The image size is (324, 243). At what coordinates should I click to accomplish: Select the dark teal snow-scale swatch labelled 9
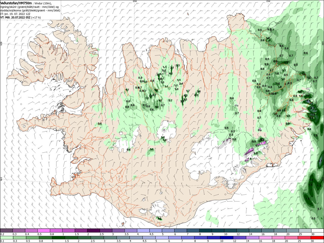click(218, 231)
